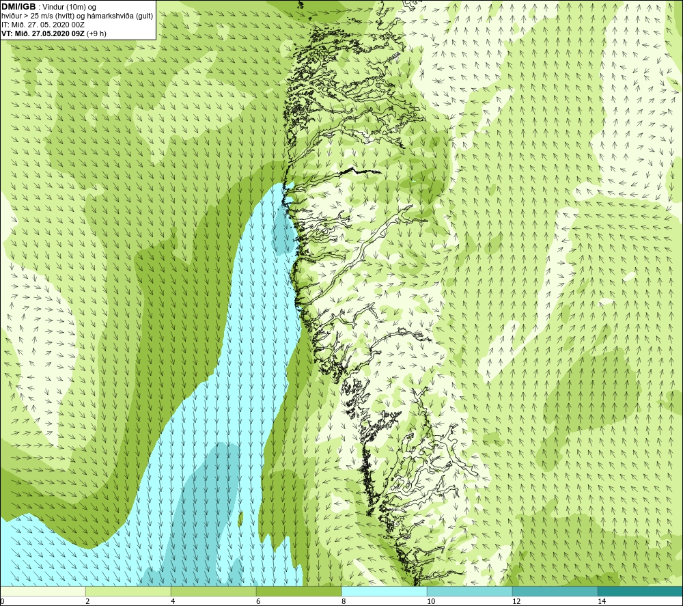Click the 0–2 m/s palest color swatch
Image resolution: width=683 pixels, height=606 pixels.
42,591
